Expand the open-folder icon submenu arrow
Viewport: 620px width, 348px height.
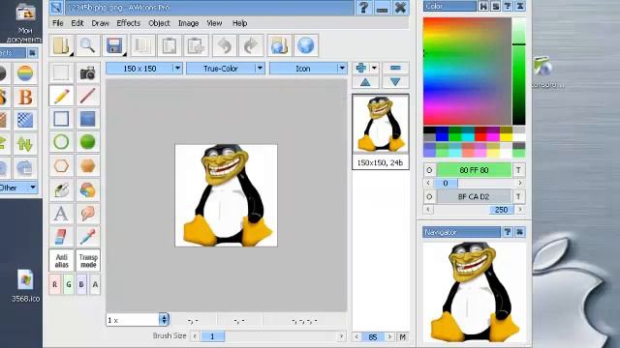[71, 54]
